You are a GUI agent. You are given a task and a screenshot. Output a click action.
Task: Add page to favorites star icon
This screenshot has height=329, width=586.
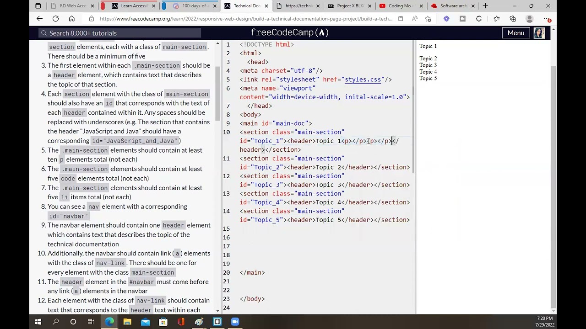[x=428, y=19]
